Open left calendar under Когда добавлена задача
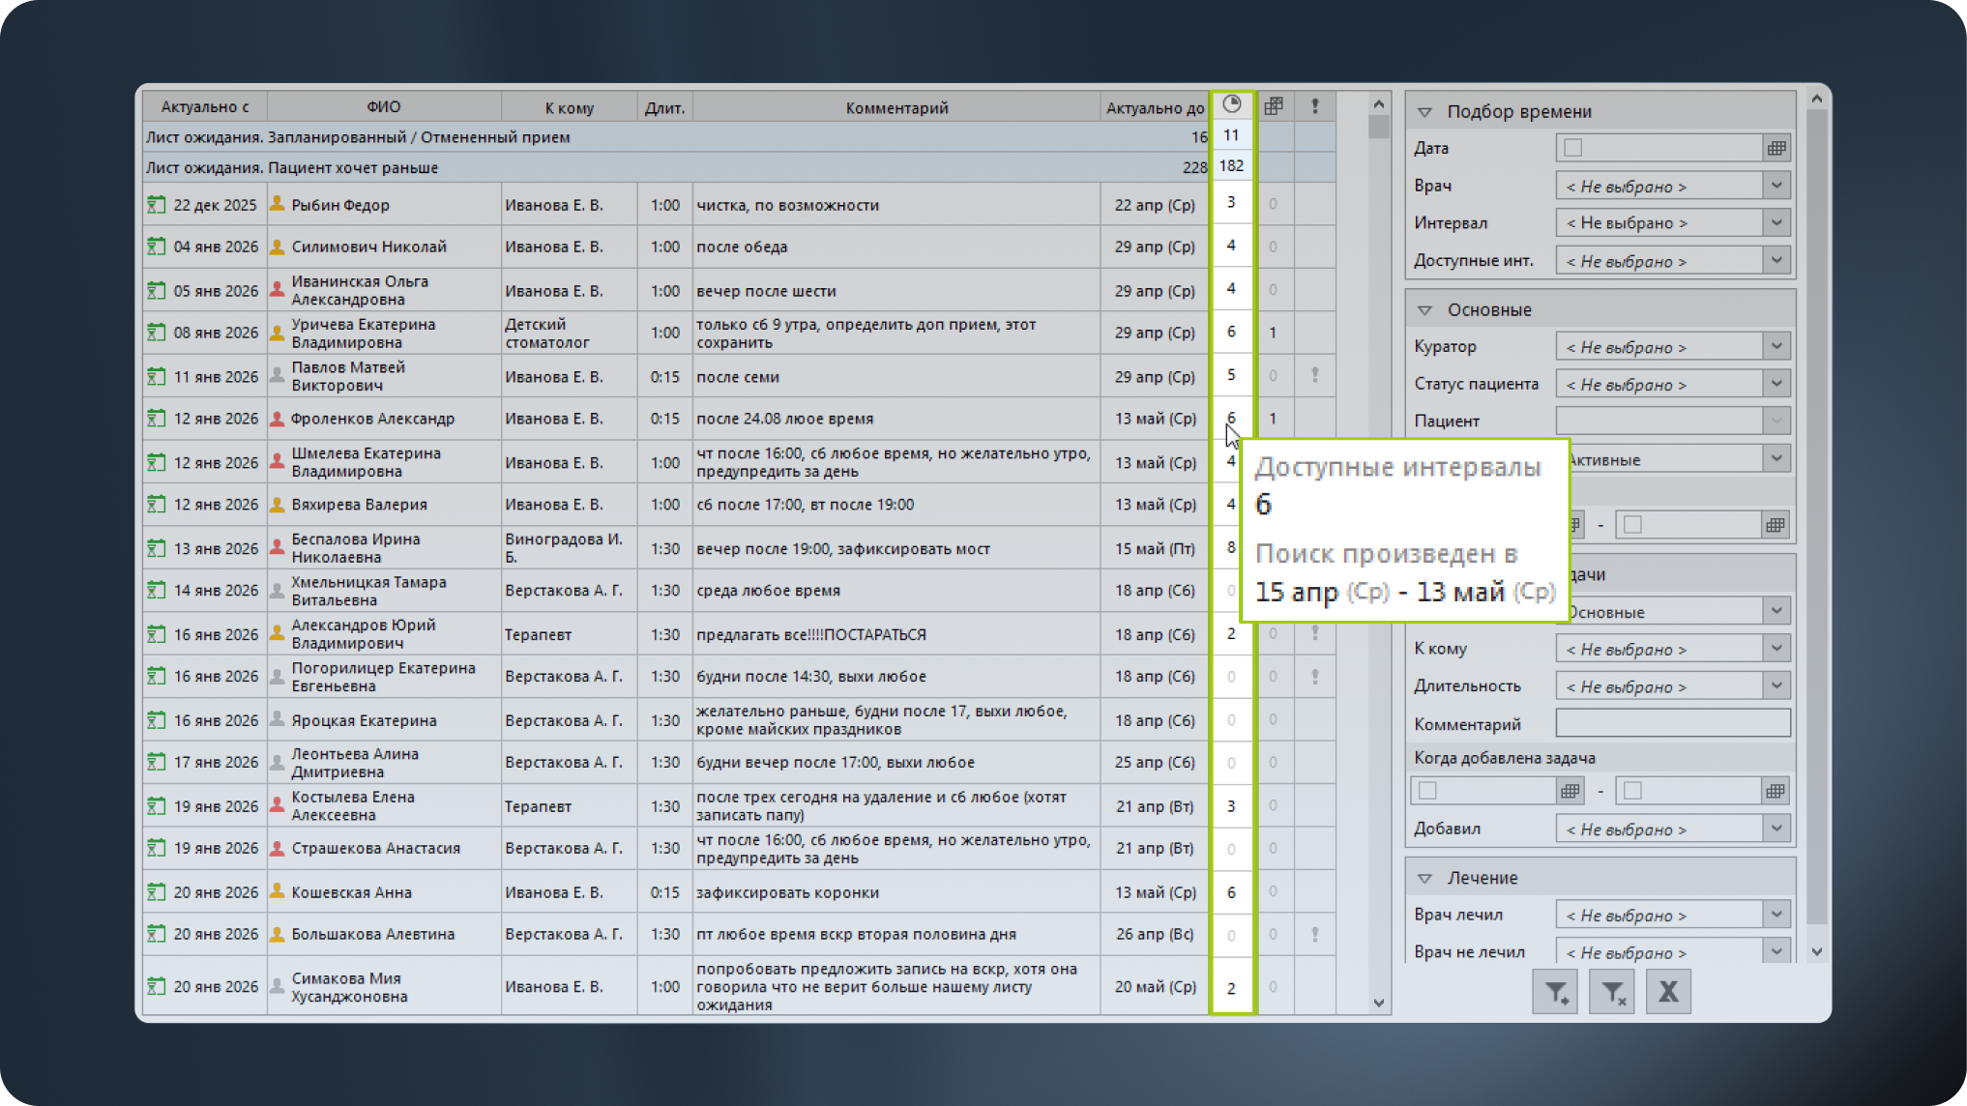Screen dimensions: 1967x1106 click(x=1571, y=791)
